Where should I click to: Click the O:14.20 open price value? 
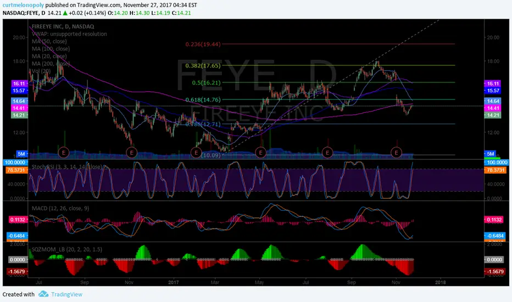[x=118, y=13]
